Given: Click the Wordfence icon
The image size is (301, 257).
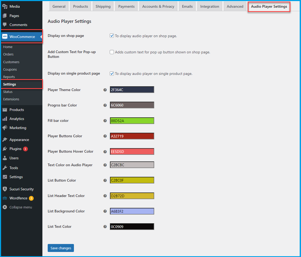Looking at the screenshot, I should (5, 198).
